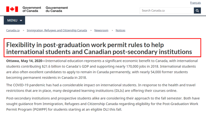Open the Canada.ca breadcrumb link
Viewport: 206px width, 113px height.
(13, 30)
